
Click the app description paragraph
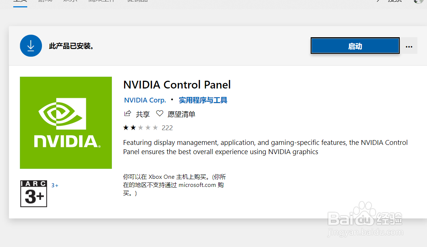(265, 147)
